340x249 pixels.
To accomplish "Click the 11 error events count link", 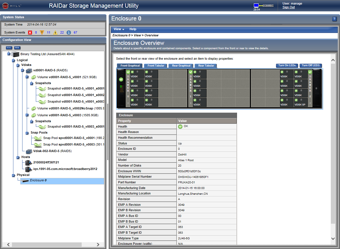I will (49, 32).
